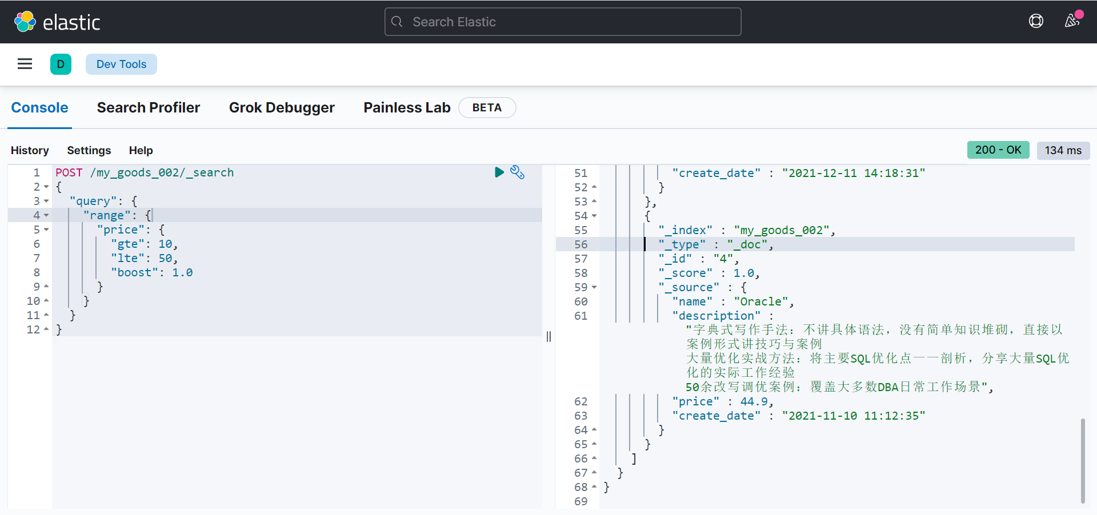
Task: Open the History menu
Action: tap(30, 150)
